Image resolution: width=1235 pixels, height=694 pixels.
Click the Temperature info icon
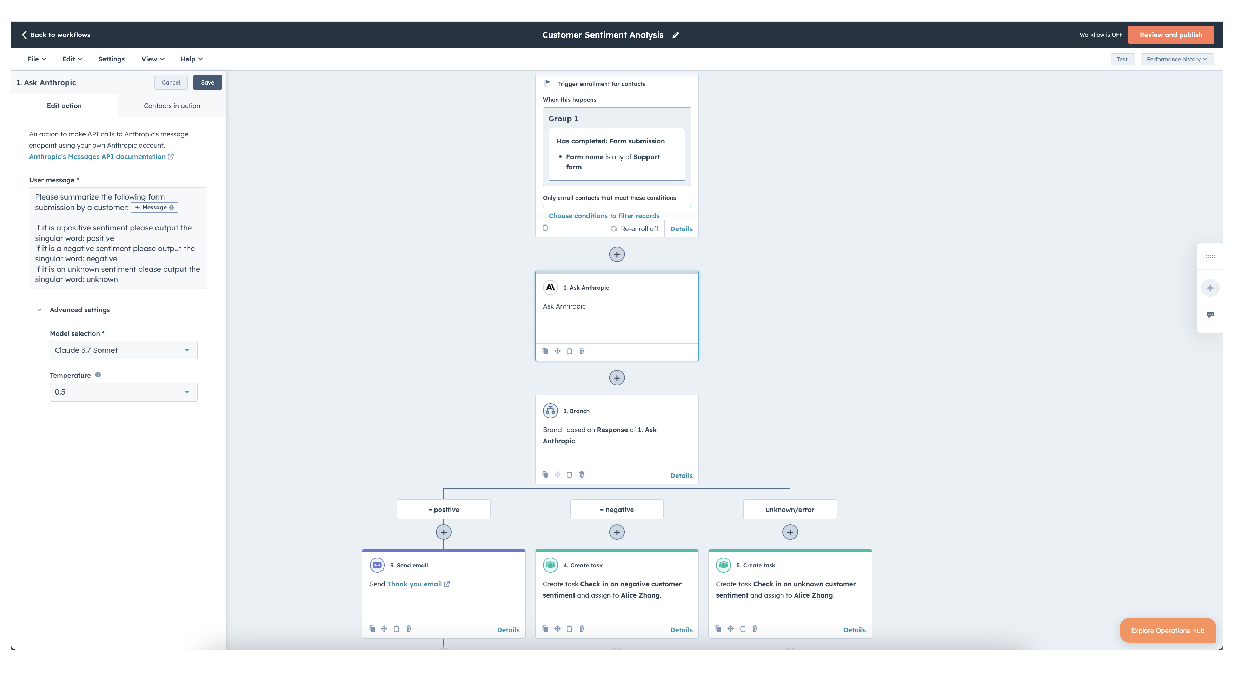point(98,375)
